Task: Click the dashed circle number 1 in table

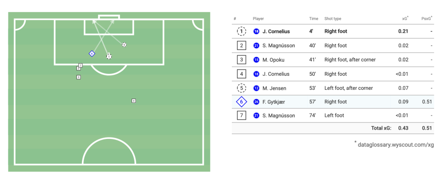Action: click(x=242, y=31)
